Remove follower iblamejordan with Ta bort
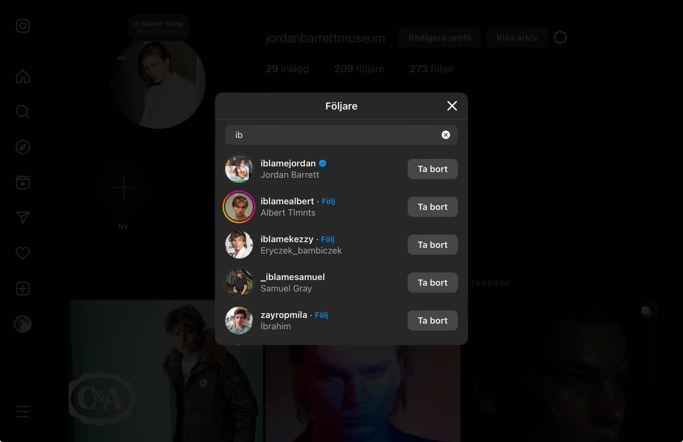This screenshot has height=442, width=683. click(x=432, y=169)
